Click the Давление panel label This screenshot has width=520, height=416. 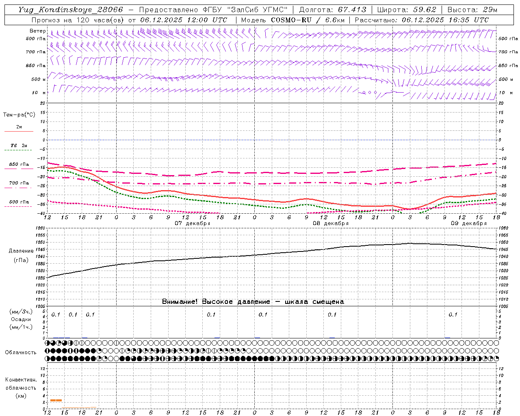(21, 251)
